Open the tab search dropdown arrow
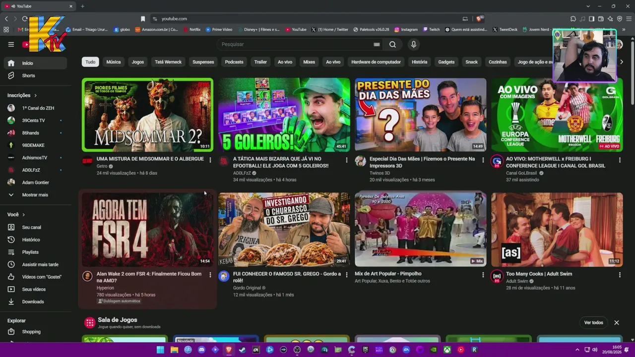Screen dimensions: 635x357 click(588, 6)
